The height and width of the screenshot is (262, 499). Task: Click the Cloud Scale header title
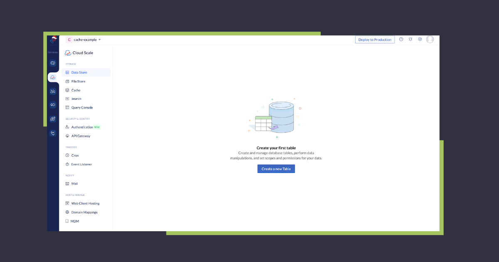click(x=83, y=53)
